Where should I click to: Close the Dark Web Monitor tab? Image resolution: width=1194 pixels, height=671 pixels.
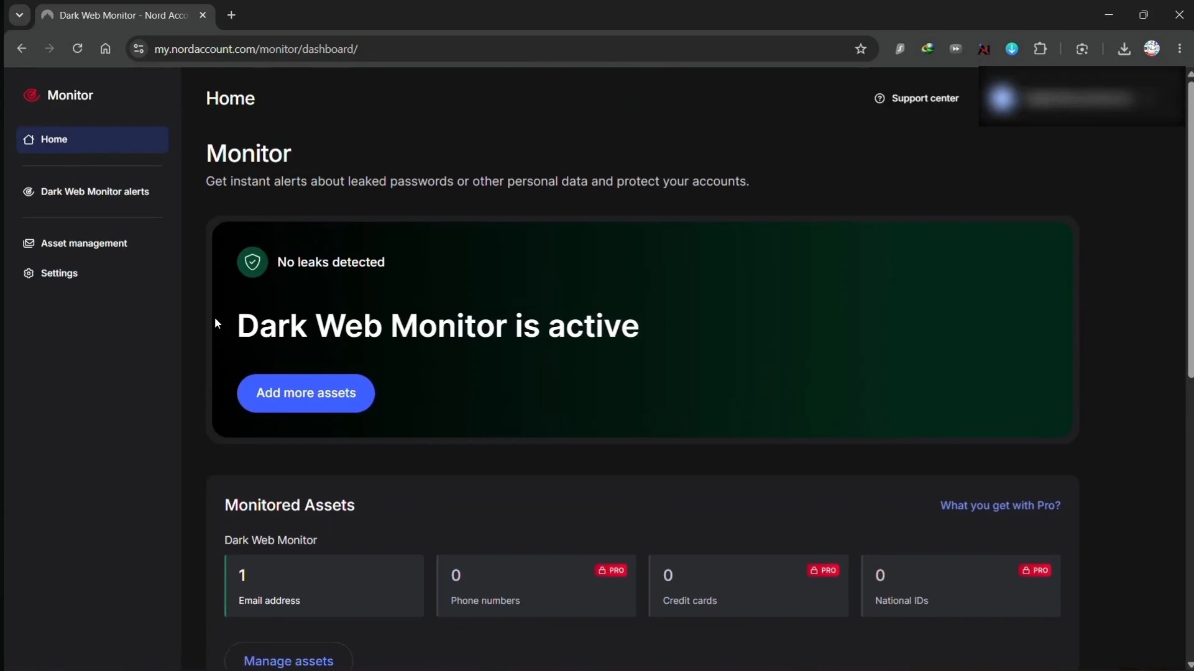click(x=203, y=15)
